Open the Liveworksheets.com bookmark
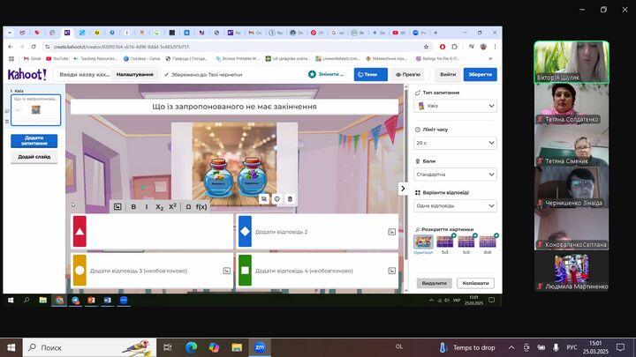Viewport: 636px width, 357px height. (x=337, y=59)
